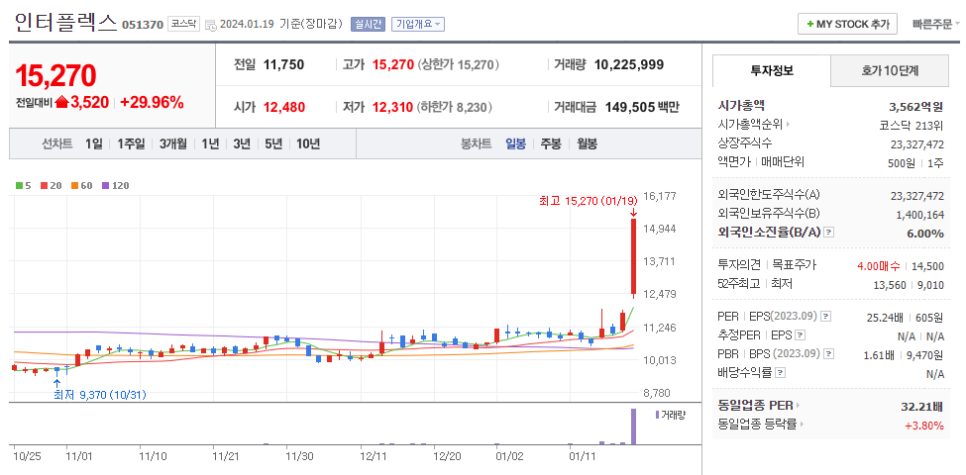This screenshot has height=475, width=966.
Task: Select the 1년 line chart period
Action: (210, 143)
